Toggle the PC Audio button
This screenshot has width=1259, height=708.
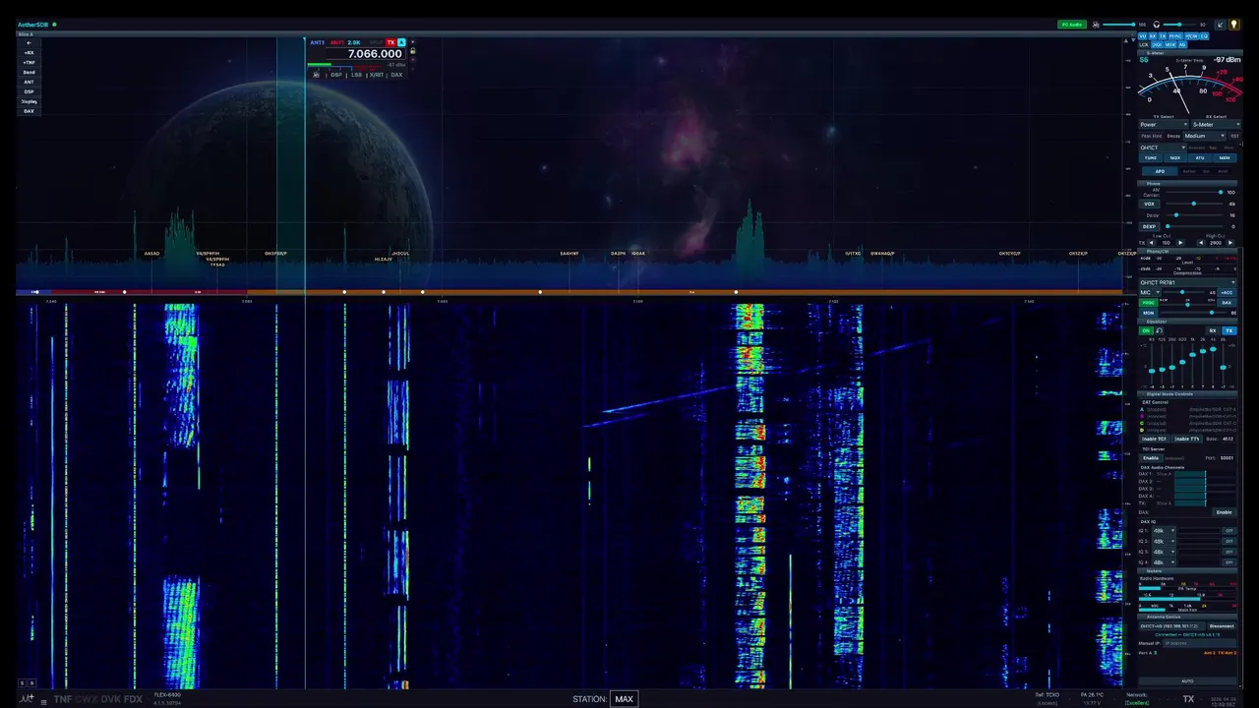coord(1072,25)
